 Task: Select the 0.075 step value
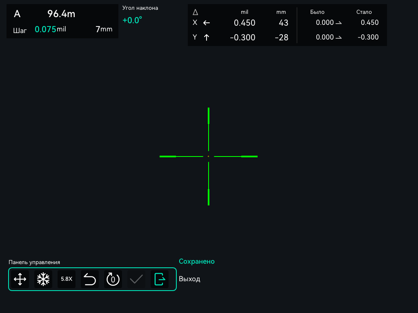pos(45,29)
